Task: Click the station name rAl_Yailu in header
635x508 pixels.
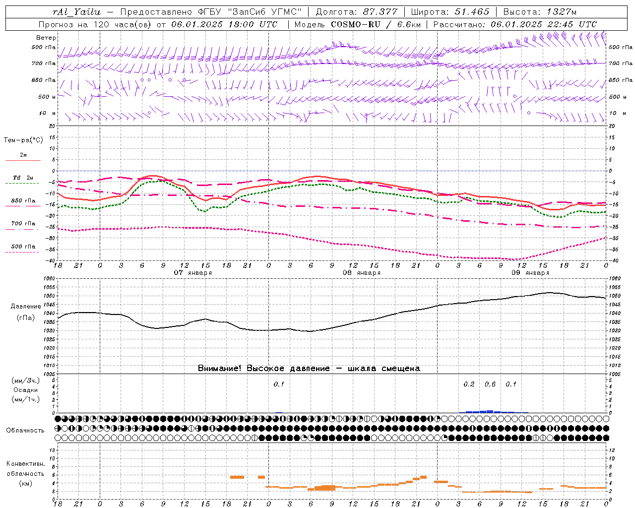Action: click(x=76, y=12)
